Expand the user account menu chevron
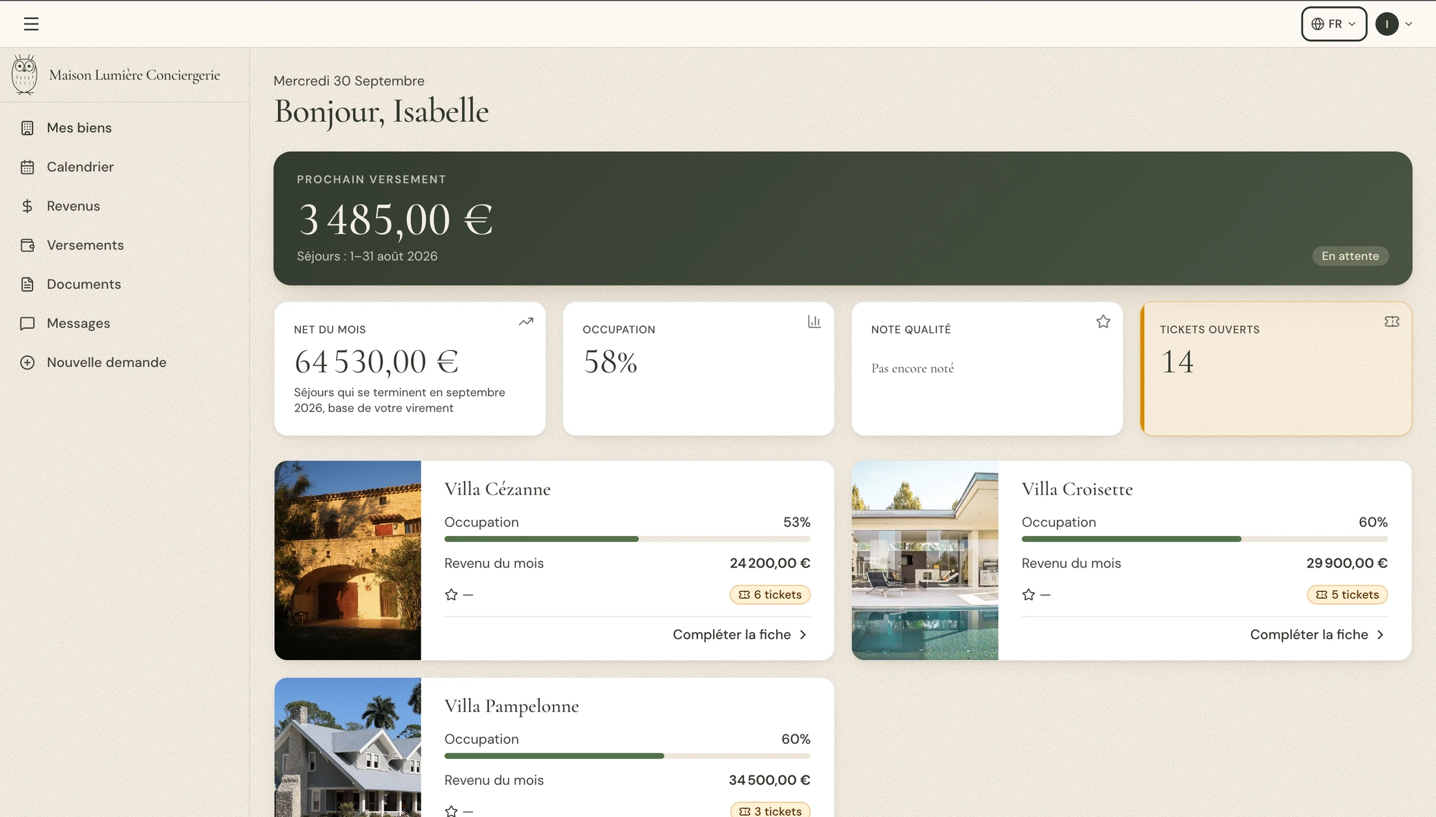Image resolution: width=1436 pixels, height=817 pixels. tap(1408, 24)
